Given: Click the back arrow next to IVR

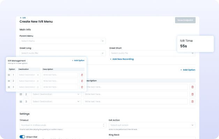Looking at the screenshot, I should tap(21, 18).
